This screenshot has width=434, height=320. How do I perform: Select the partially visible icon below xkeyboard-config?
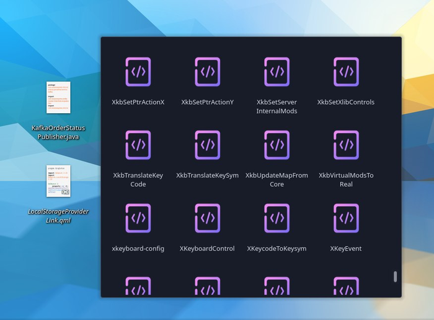click(x=138, y=286)
